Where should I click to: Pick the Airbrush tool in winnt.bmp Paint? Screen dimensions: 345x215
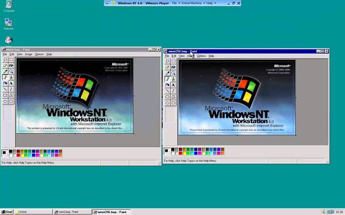click(5, 83)
